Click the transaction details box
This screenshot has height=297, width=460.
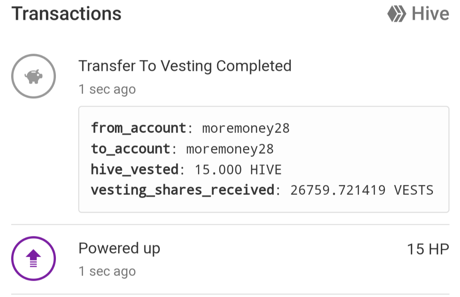point(264,160)
